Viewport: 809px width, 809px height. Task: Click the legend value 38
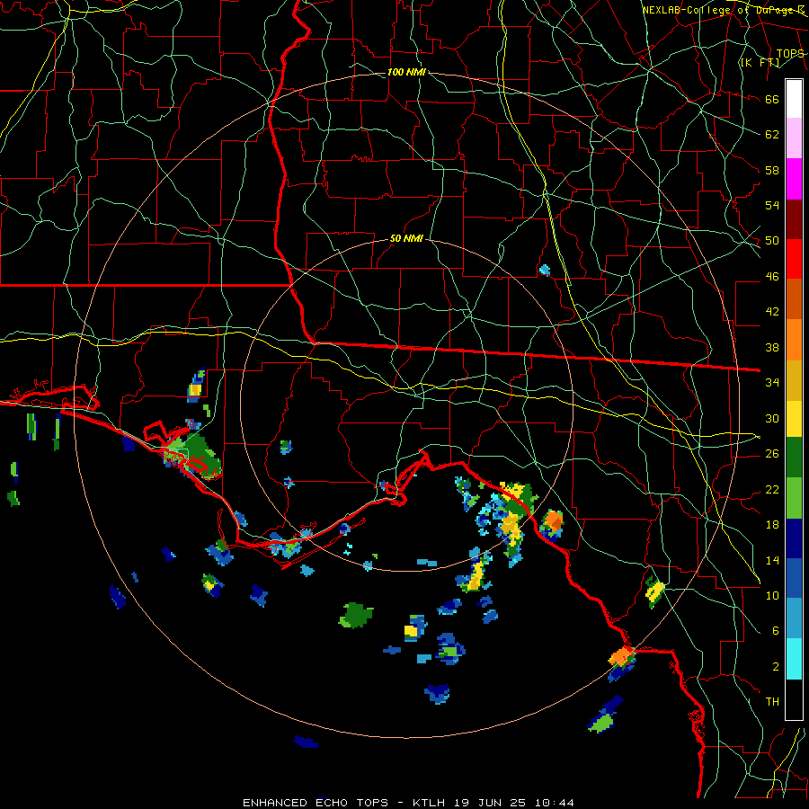[772, 347]
